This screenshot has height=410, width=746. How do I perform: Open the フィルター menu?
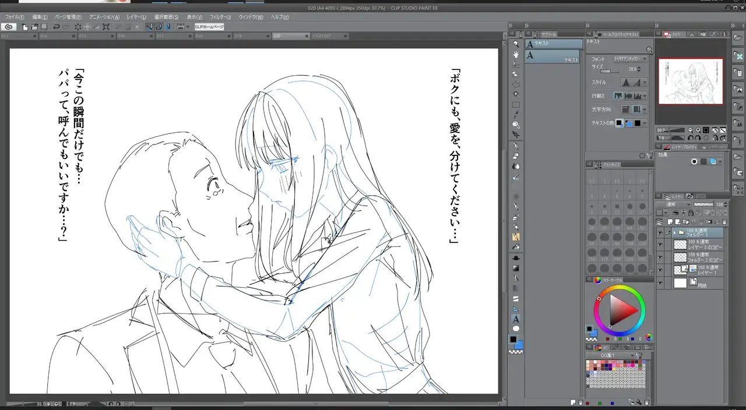(220, 17)
